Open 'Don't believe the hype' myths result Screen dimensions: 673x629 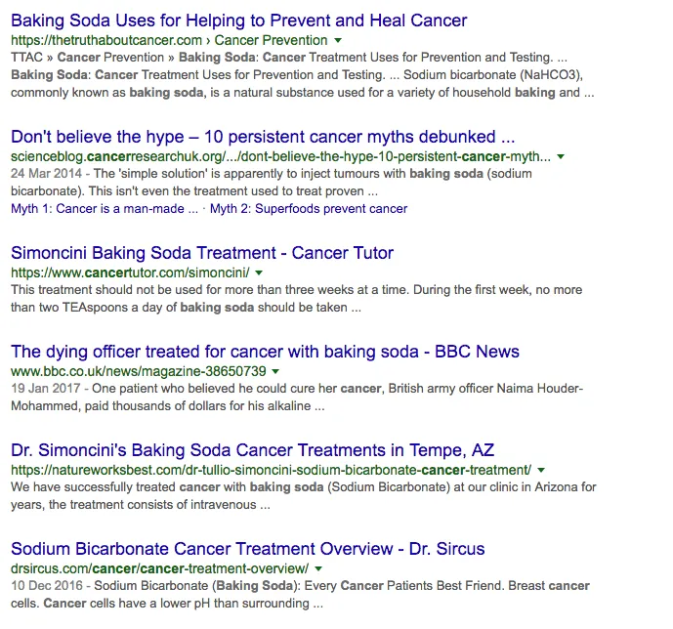pos(263,137)
